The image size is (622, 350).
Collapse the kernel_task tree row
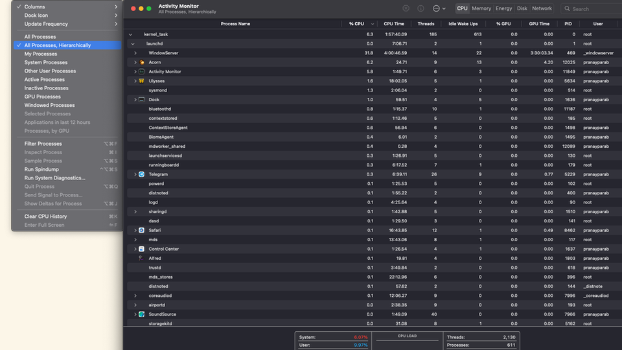(130, 34)
